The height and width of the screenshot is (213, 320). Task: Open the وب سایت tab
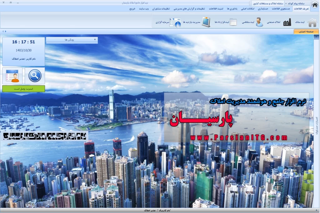click(x=144, y=9)
